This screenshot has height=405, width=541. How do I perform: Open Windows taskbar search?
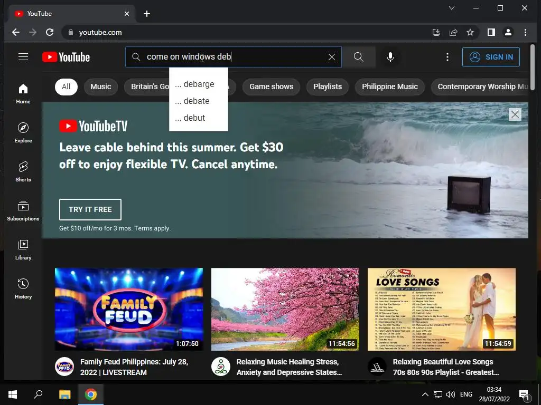[x=38, y=394]
